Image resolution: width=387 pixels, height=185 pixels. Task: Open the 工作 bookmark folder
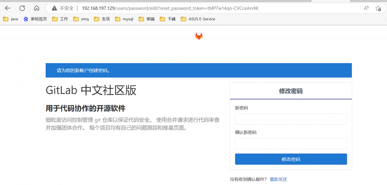pyautogui.click(x=60, y=19)
